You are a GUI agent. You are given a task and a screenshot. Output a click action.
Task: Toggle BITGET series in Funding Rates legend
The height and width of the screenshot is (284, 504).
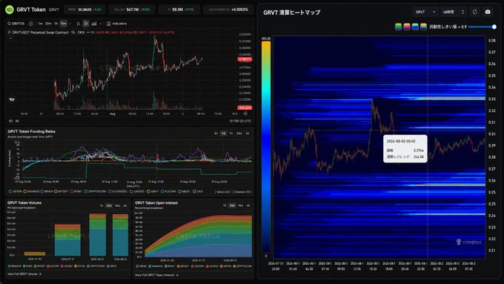coord(61,192)
